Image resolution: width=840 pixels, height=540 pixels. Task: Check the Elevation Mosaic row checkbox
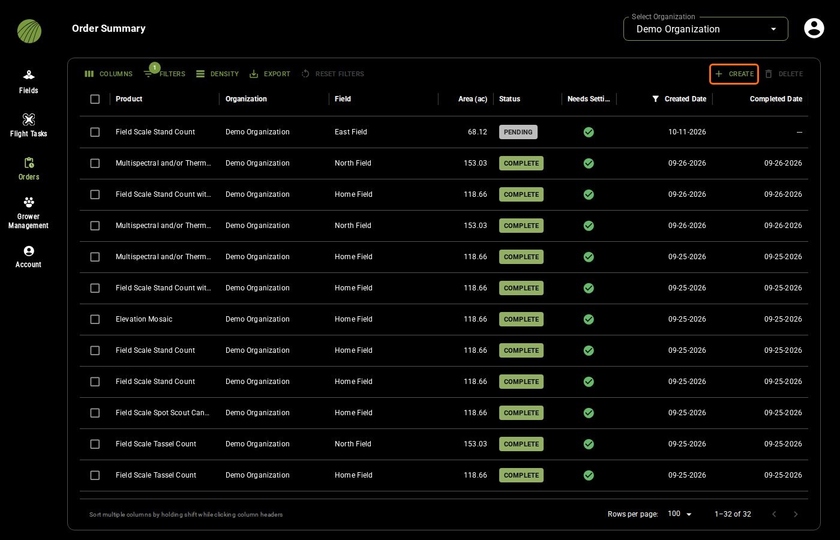(x=95, y=319)
